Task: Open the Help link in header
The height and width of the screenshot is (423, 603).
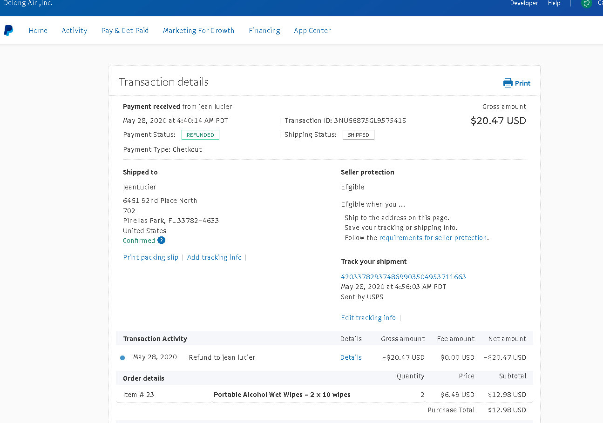Action: (554, 4)
